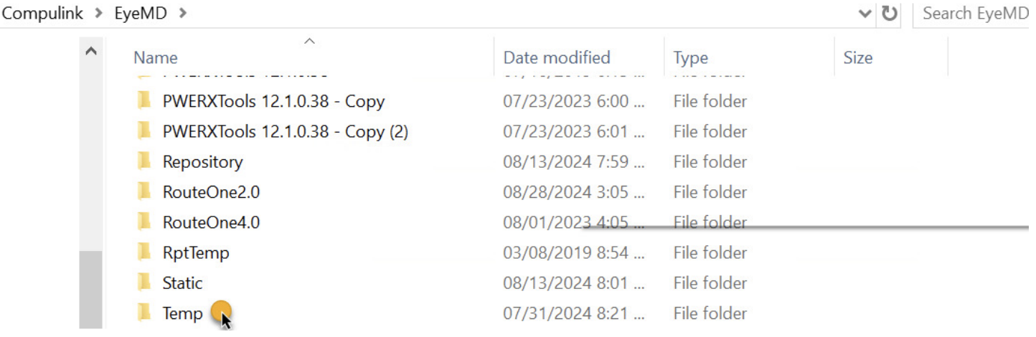Image resolution: width=1036 pixels, height=337 pixels.
Task: Sort by the Size column header
Action: [857, 58]
